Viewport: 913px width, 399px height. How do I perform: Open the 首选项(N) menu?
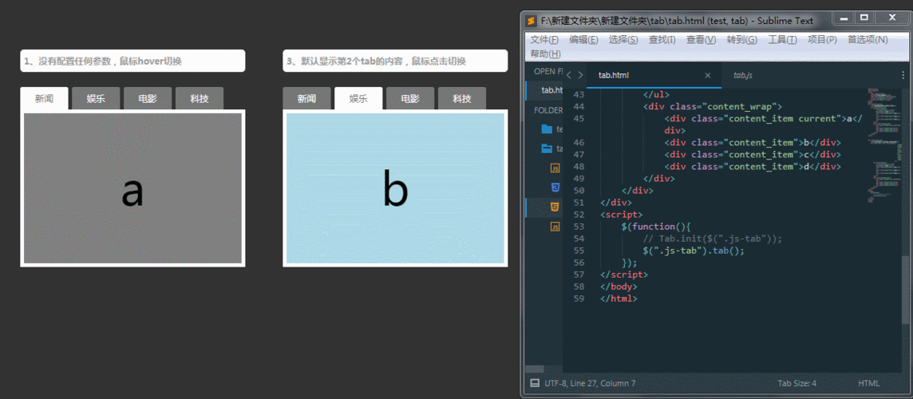(x=867, y=40)
